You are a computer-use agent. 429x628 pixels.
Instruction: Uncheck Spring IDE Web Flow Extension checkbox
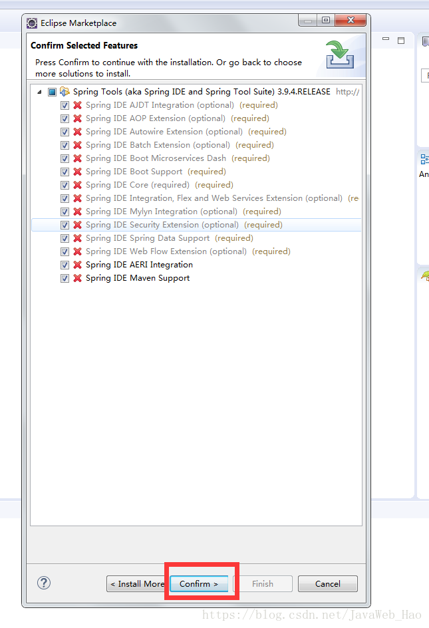point(65,251)
